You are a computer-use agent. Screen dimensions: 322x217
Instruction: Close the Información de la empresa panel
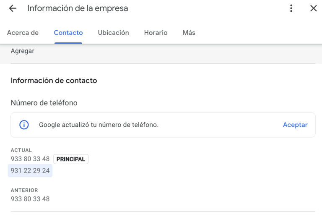click(x=313, y=8)
